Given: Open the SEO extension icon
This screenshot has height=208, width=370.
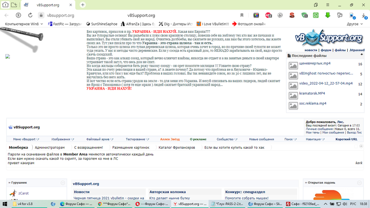Looking at the screenshot, I should tap(292, 15).
